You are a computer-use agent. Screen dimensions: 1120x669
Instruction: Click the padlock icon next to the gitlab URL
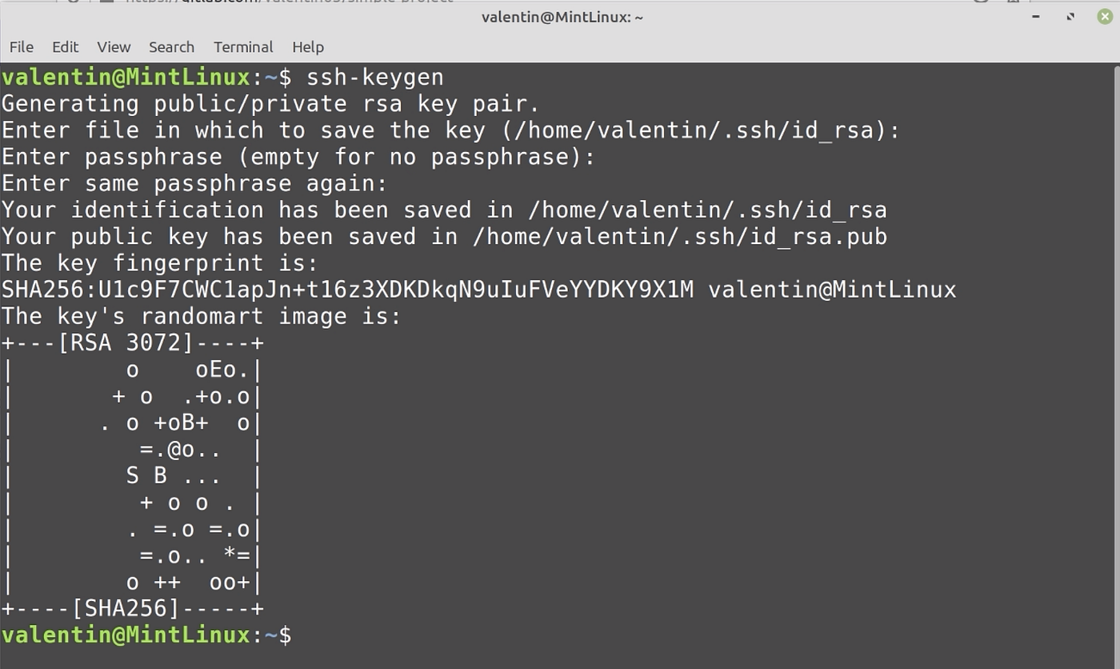[105, 2]
